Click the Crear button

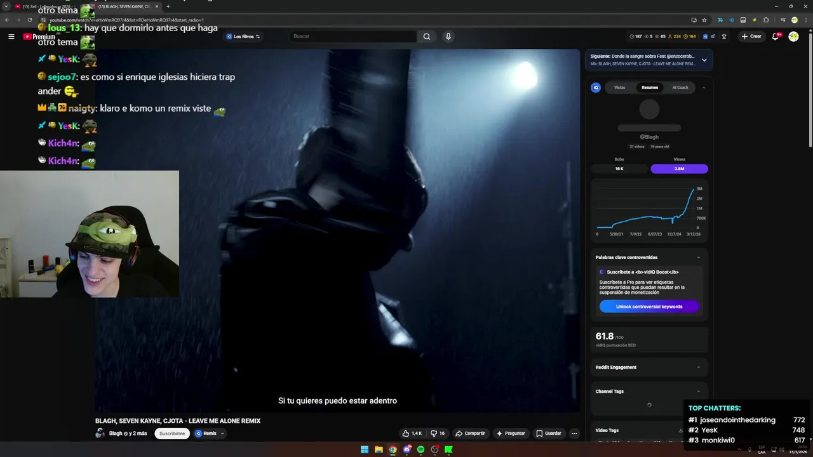coord(751,36)
